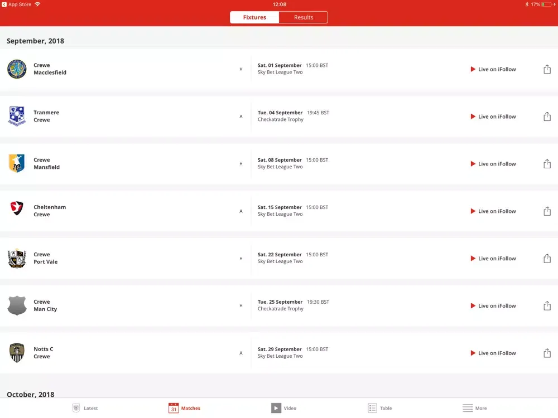Select the Fixtures tab
The width and height of the screenshot is (558, 418).
pyautogui.click(x=254, y=17)
